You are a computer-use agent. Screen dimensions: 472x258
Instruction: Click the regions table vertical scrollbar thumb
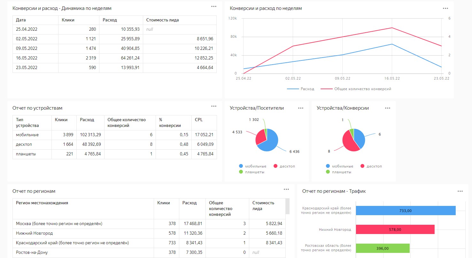click(x=287, y=206)
